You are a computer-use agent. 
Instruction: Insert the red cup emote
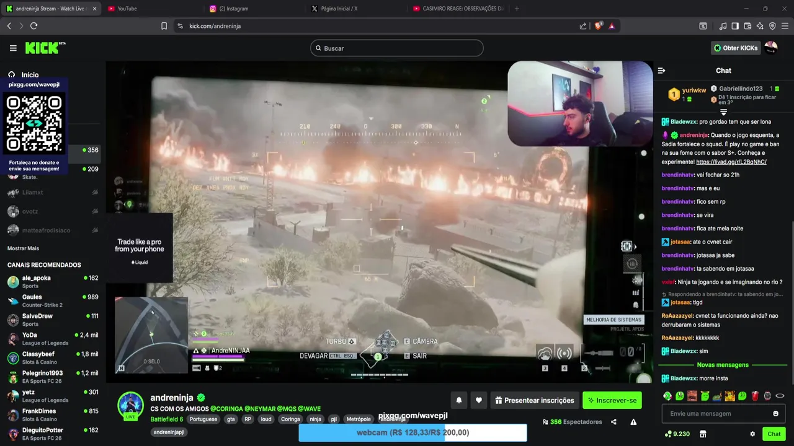pos(755,396)
